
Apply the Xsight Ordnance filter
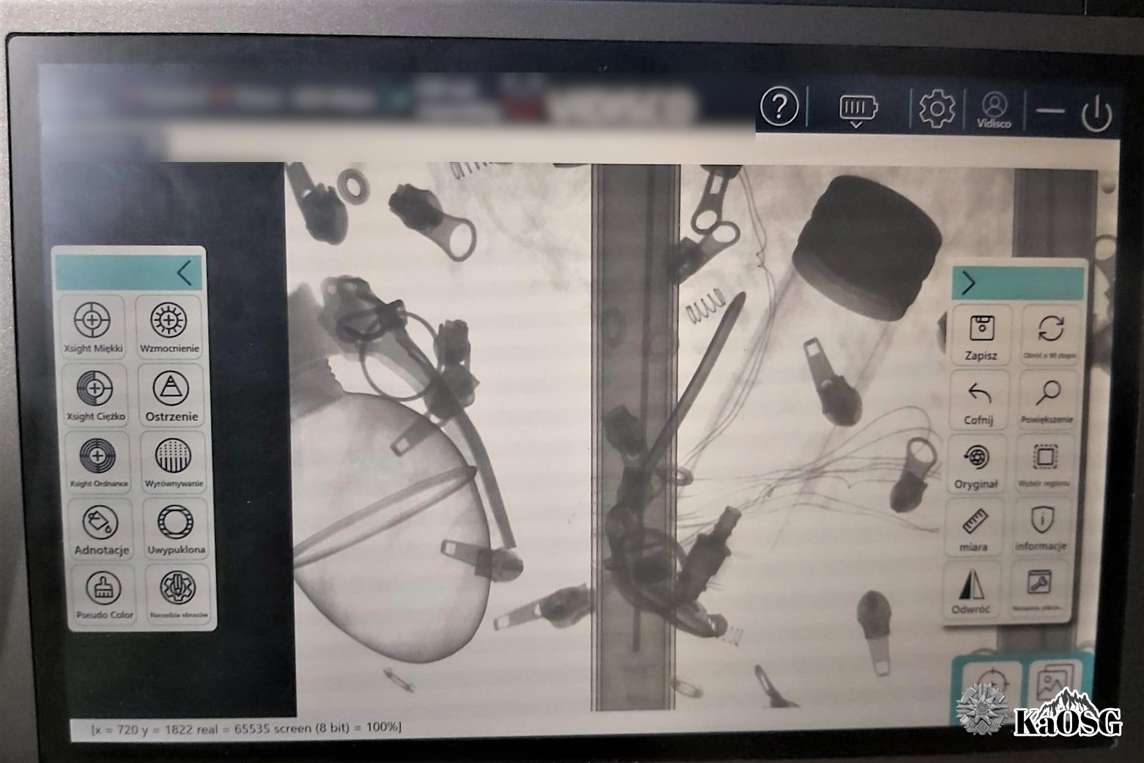pyautogui.click(x=98, y=461)
